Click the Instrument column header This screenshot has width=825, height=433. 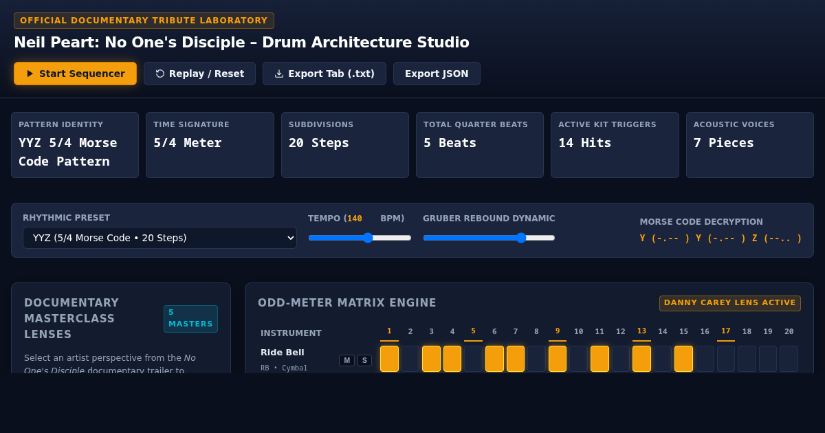[291, 333]
